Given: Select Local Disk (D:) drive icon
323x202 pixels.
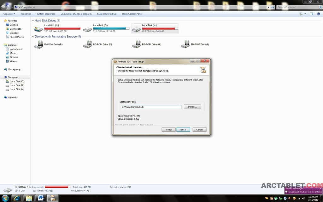Looking at the screenshot, I should 87,29.
